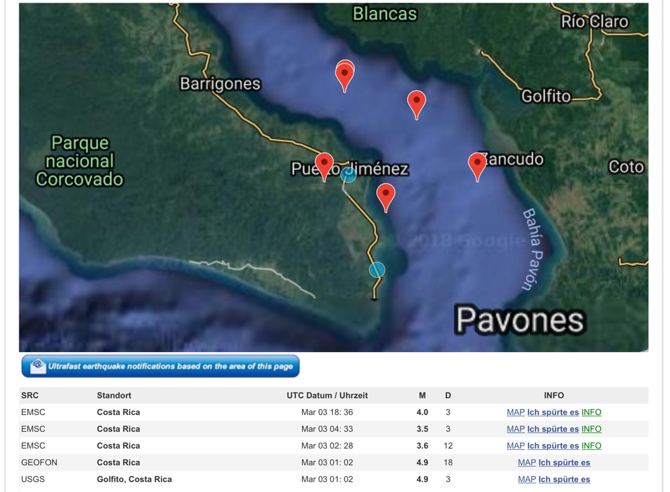Click the red pin near Zancudo
The width and height of the screenshot is (670, 492).
[477, 165]
